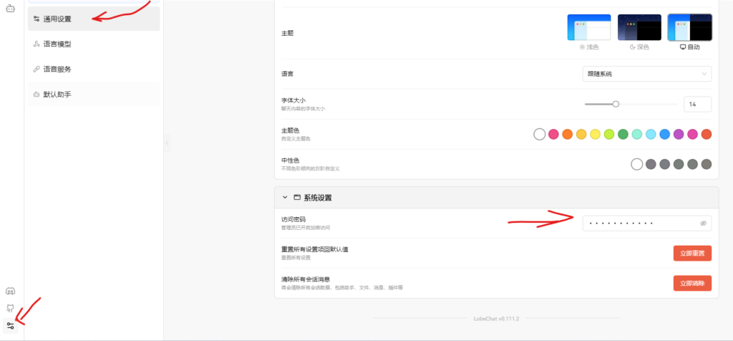Pick the mint green theme color swatch
This screenshot has width=733, height=341.
(x=636, y=134)
